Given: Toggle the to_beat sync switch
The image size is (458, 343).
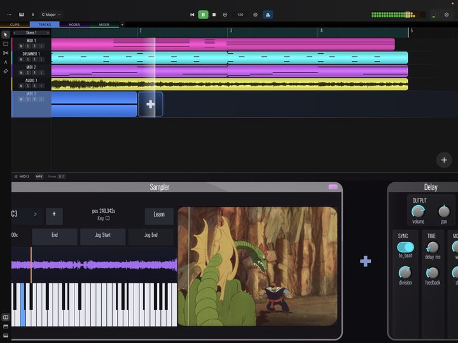Looking at the screenshot, I should (405, 247).
